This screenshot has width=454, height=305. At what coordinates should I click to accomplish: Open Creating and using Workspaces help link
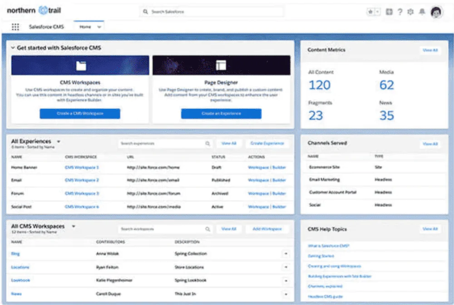pyautogui.click(x=335, y=266)
